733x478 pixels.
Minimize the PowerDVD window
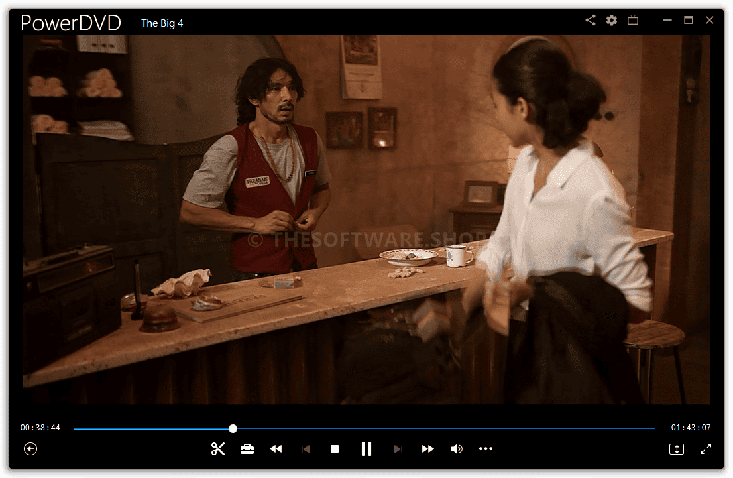click(667, 20)
